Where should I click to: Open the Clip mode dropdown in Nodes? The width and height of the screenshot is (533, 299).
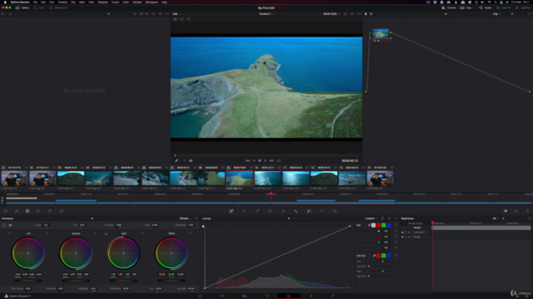(x=496, y=14)
